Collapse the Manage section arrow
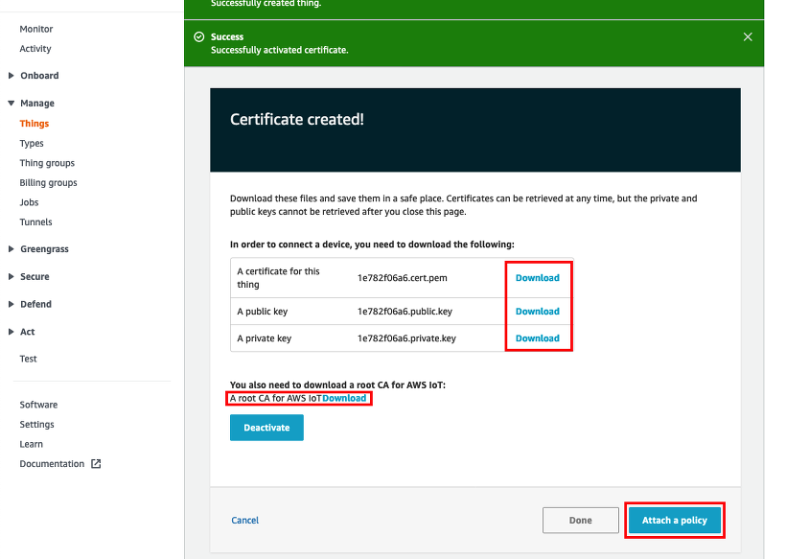The height and width of the screenshot is (559, 786). click(12, 104)
